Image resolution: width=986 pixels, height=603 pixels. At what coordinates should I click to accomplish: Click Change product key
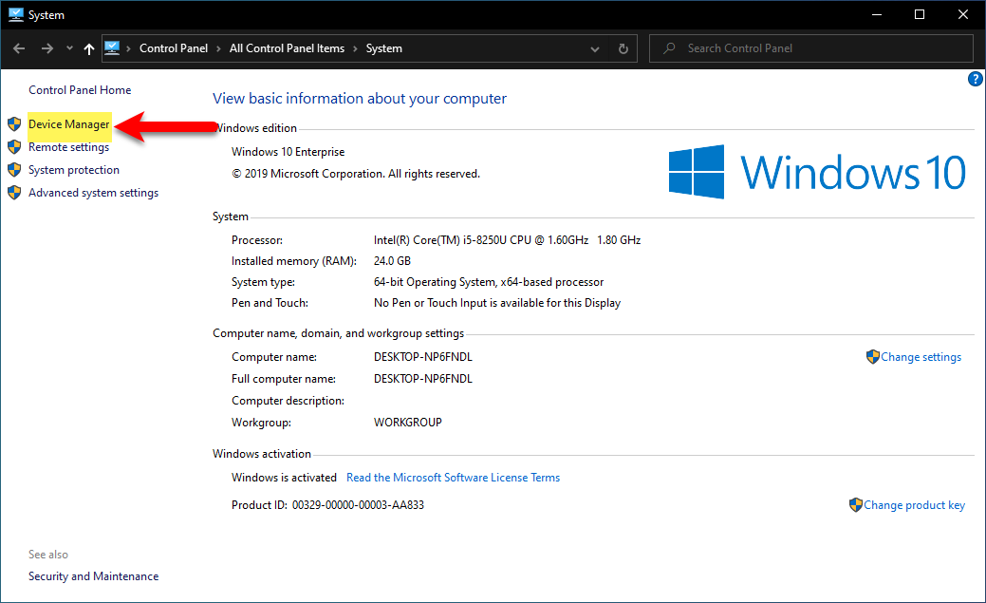pos(914,505)
